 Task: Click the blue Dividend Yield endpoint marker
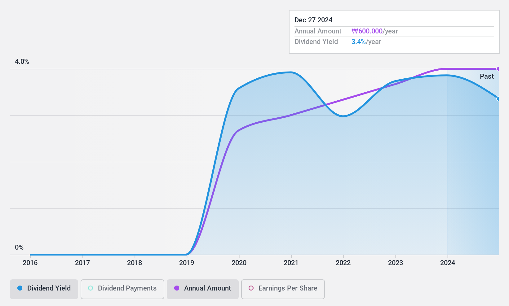498,99
